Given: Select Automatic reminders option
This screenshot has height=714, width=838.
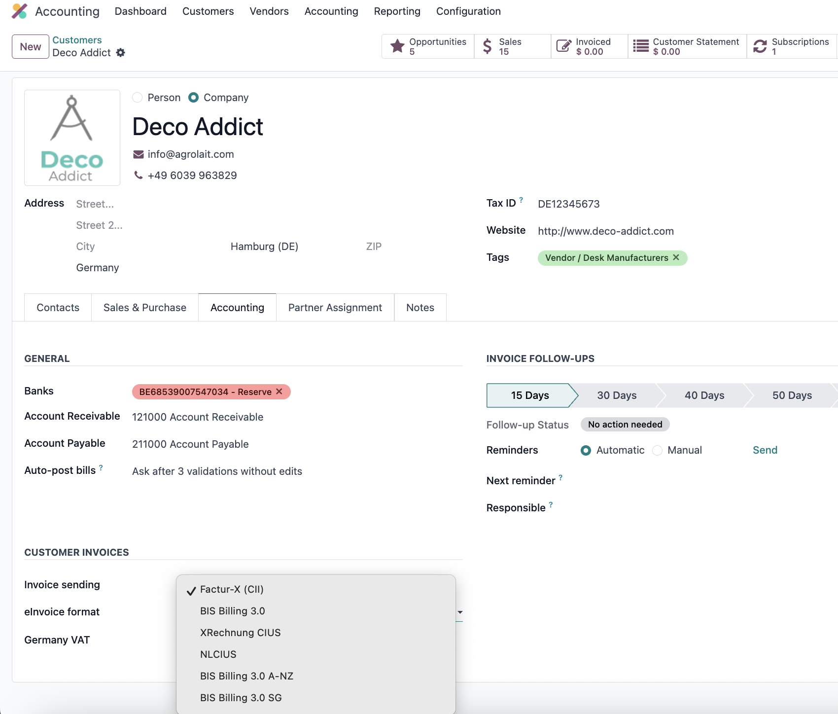Looking at the screenshot, I should tap(586, 450).
